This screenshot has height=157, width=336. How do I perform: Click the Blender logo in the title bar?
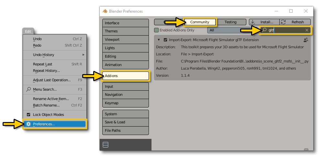(105, 11)
